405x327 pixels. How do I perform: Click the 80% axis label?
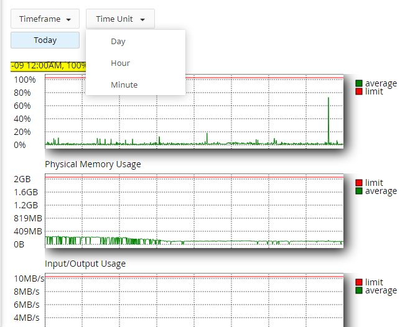coord(22,93)
